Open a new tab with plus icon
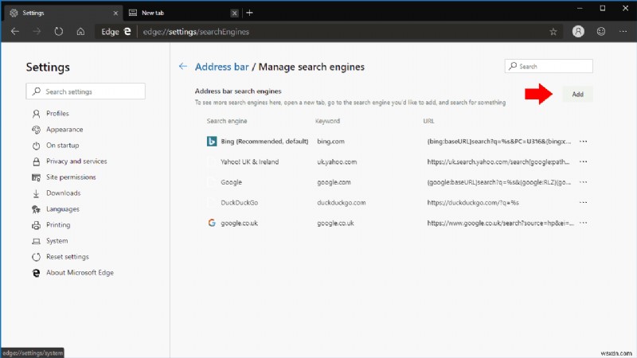The height and width of the screenshot is (358, 637). [x=249, y=13]
